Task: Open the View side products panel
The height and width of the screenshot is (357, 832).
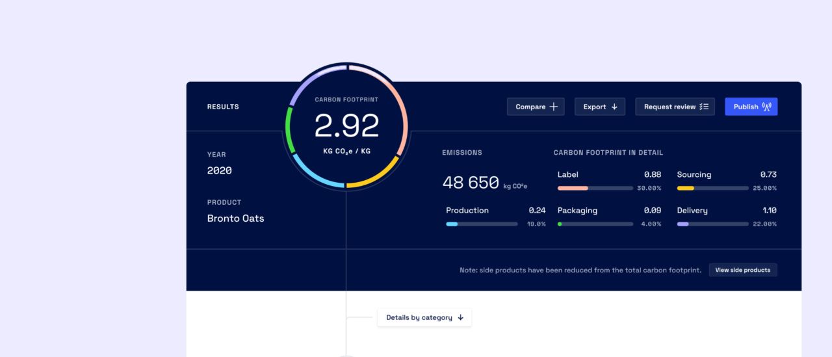Action: (742, 270)
